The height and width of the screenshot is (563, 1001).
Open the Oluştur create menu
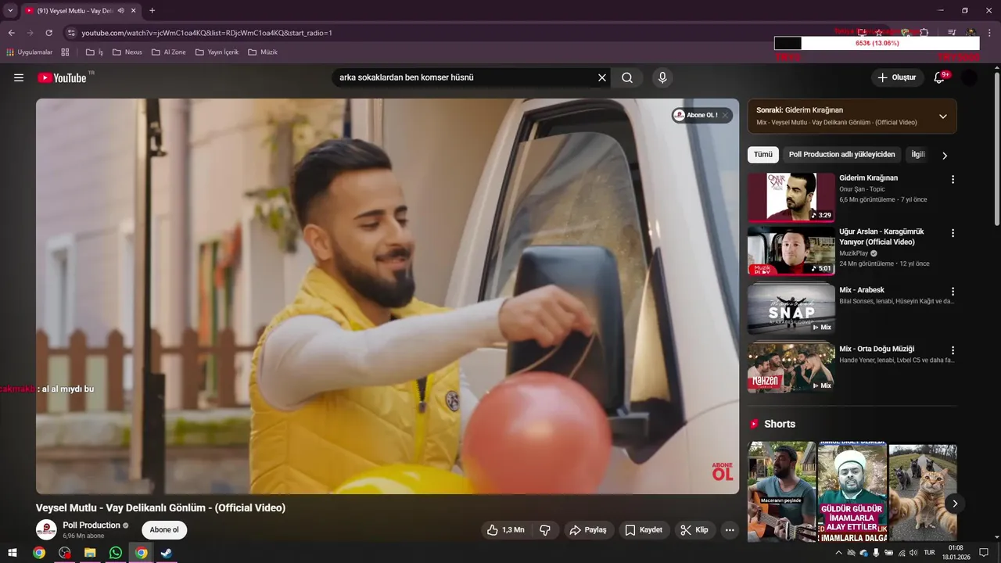(x=897, y=77)
